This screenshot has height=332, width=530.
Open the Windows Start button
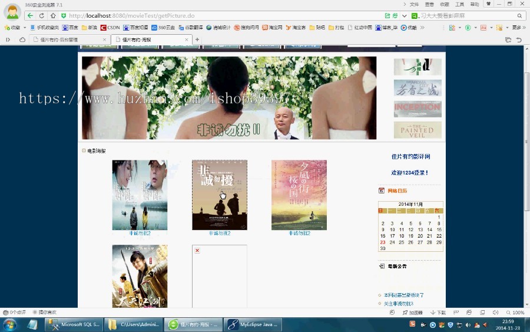click(9, 324)
